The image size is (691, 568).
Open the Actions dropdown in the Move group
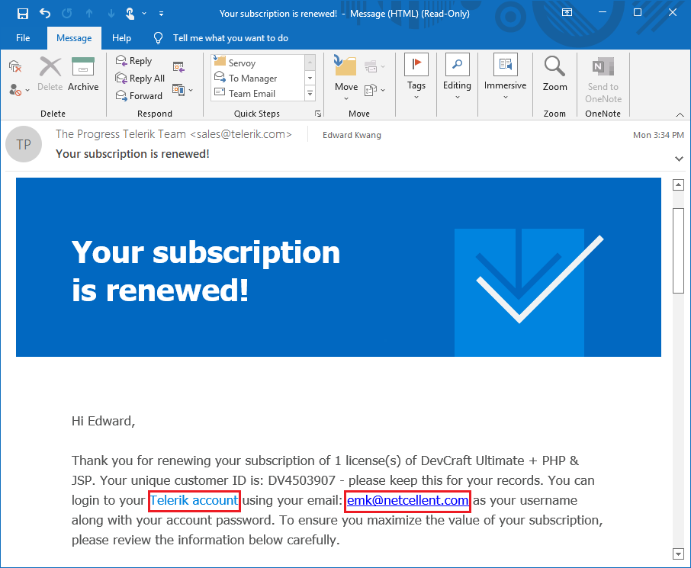(x=374, y=90)
